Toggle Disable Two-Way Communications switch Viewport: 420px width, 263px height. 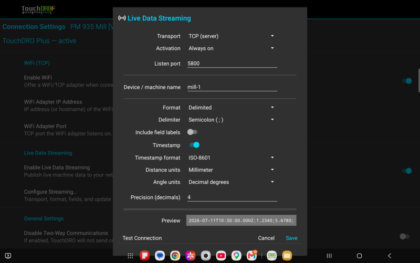click(404, 236)
